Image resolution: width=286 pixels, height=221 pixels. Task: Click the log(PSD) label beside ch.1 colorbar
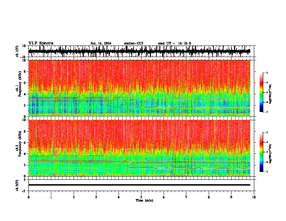point(270,94)
